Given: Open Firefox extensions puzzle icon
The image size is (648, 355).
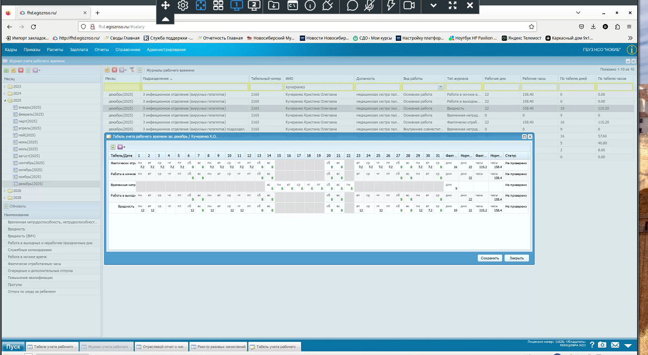Looking at the screenshot, I should (x=618, y=27).
